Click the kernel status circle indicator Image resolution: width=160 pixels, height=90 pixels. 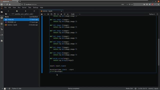point(157,14)
